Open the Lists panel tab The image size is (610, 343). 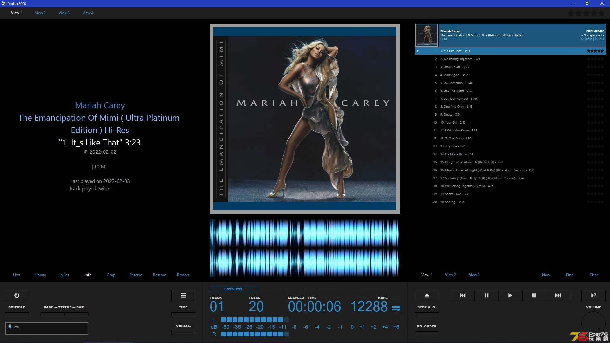[17, 275]
